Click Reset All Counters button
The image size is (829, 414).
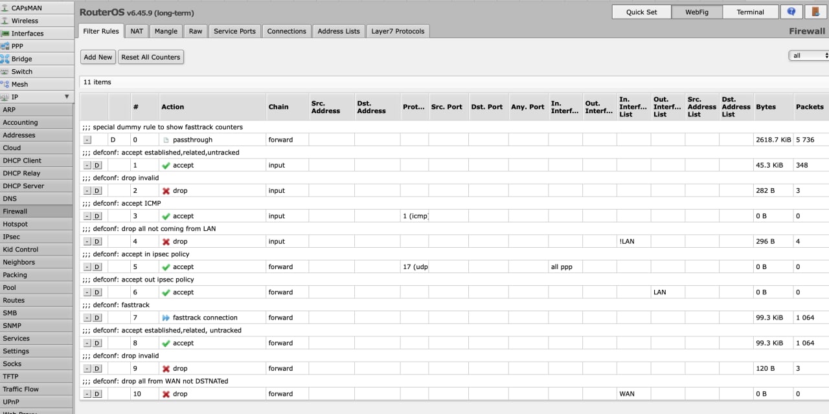point(151,57)
